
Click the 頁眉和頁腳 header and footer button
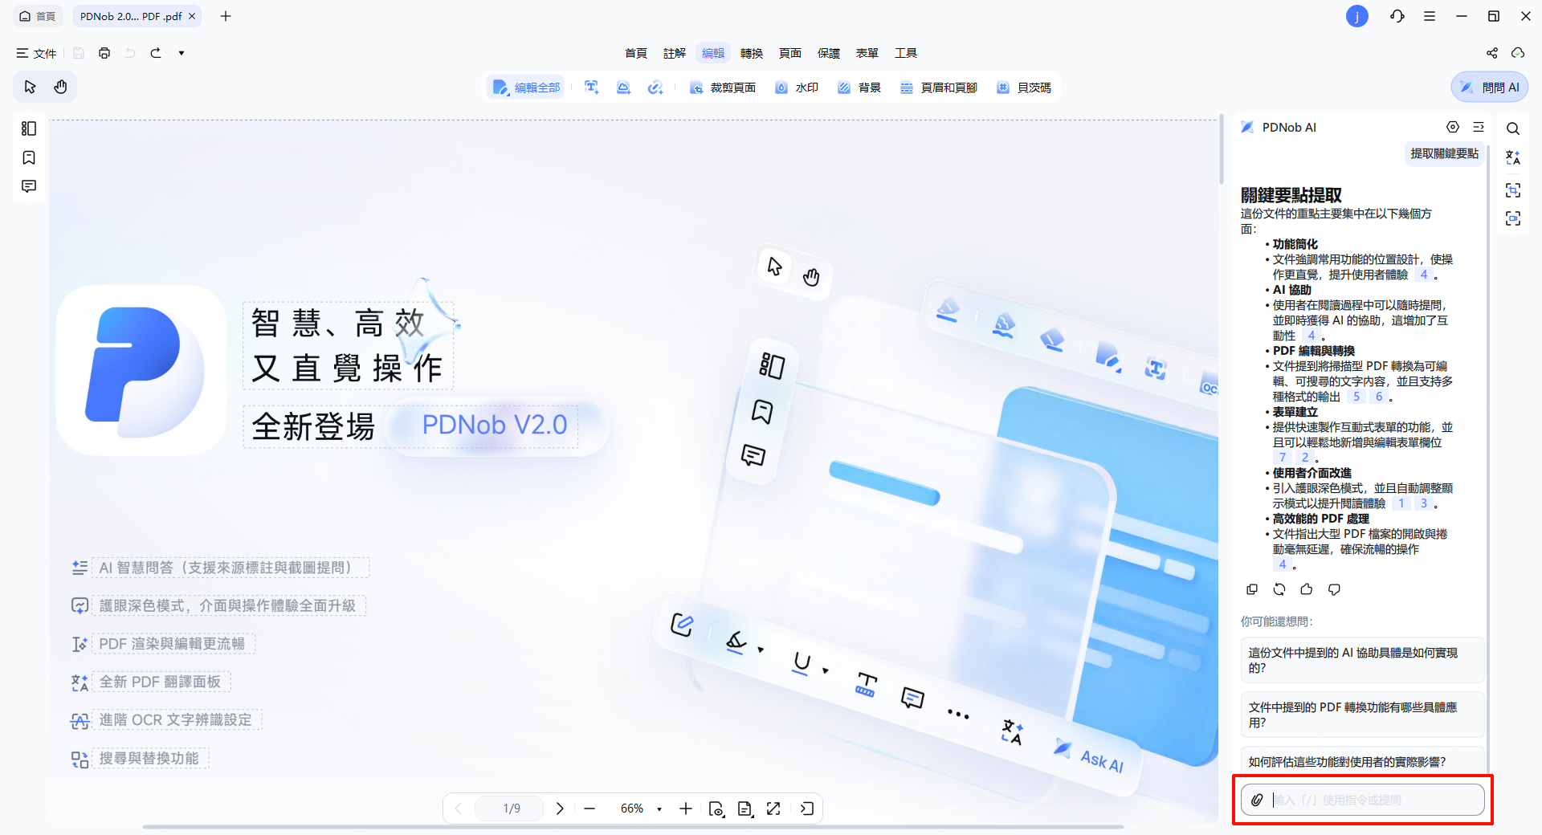938,88
